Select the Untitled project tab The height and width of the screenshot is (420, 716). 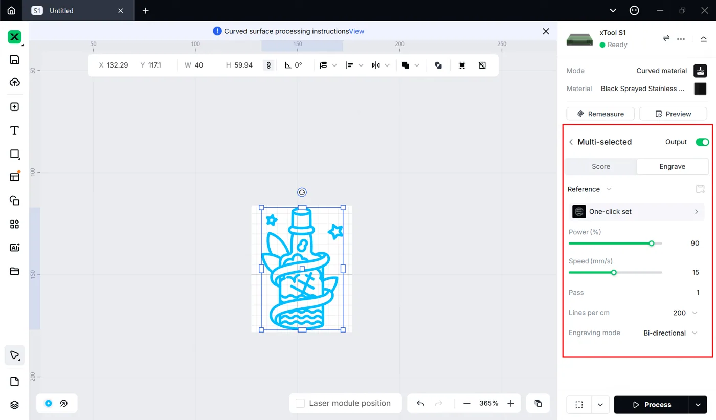78,11
